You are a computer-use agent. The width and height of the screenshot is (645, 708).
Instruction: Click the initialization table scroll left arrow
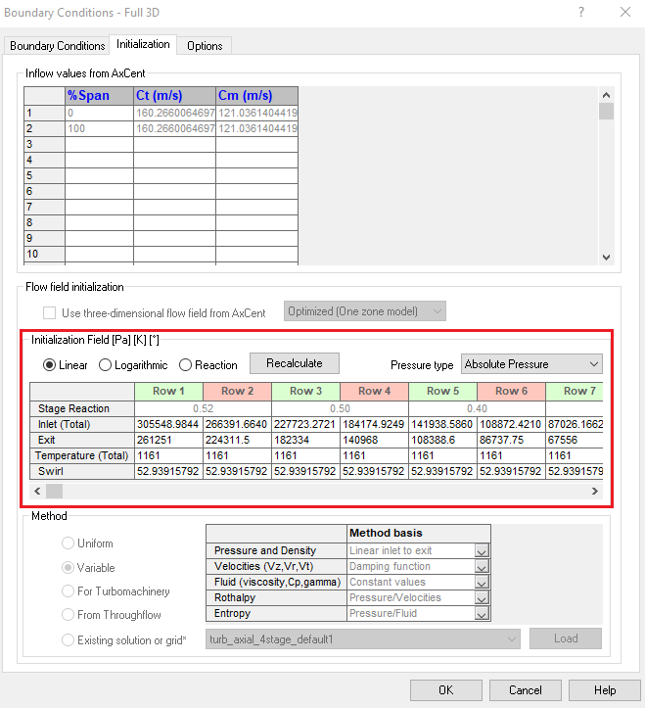click(x=37, y=491)
